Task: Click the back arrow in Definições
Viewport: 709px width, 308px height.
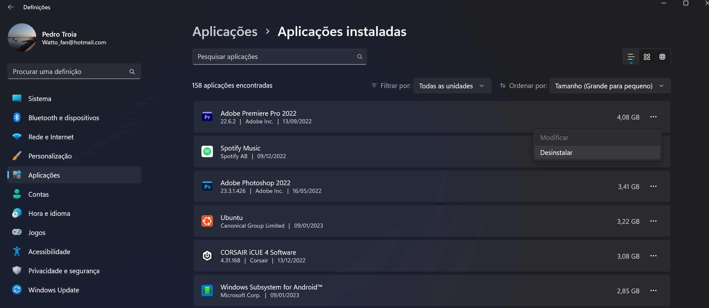Action: [11, 7]
